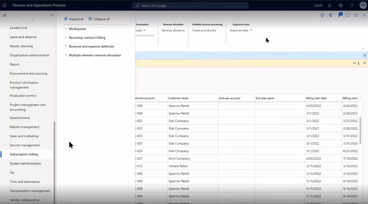368x204 pixels.
Task: Open Project management and accounting module
Action: [28, 107]
